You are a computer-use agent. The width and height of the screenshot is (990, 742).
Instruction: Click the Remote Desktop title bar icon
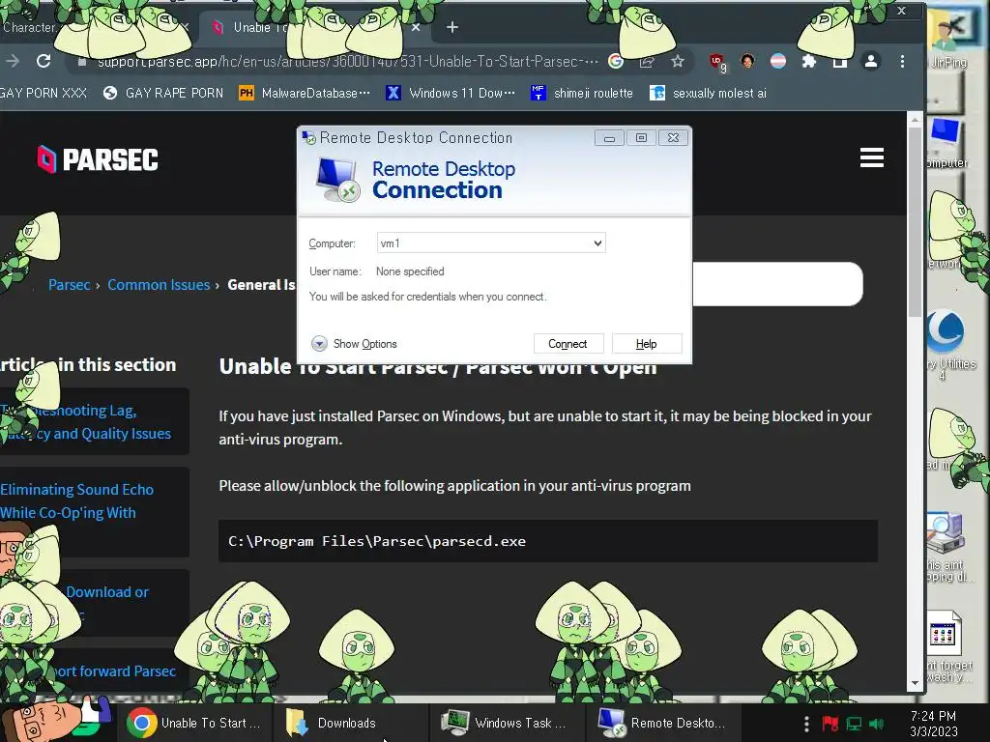click(x=308, y=137)
